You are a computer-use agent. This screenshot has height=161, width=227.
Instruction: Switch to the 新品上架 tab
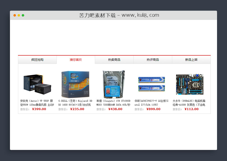point(191,59)
